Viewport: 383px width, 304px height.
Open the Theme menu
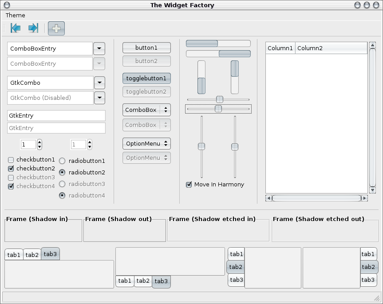tap(15, 15)
